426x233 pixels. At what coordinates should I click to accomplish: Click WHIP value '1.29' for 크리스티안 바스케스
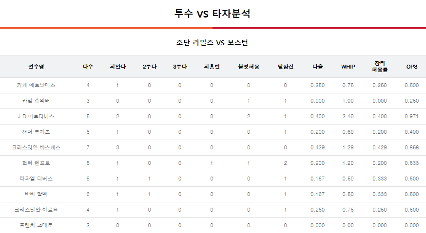(348, 147)
